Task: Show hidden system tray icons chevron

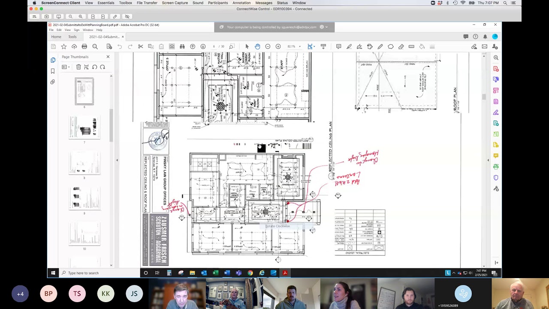Action: [454, 273]
